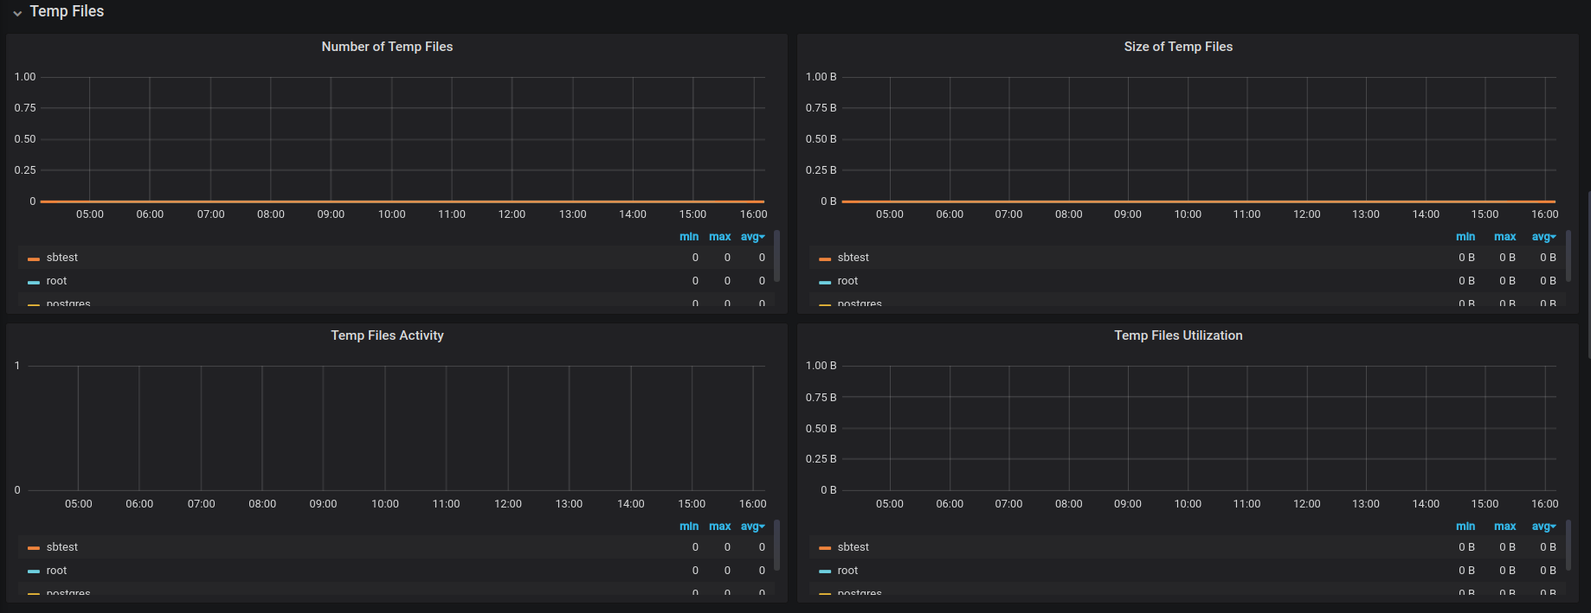This screenshot has width=1591, height=613.
Task: Collapse the Temp Files row chevron
Action: (x=17, y=13)
